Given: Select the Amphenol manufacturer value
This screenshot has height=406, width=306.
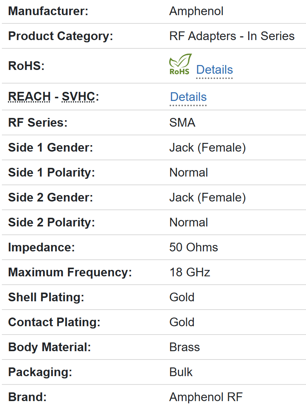Looking at the screenshot, I should 196,11.
